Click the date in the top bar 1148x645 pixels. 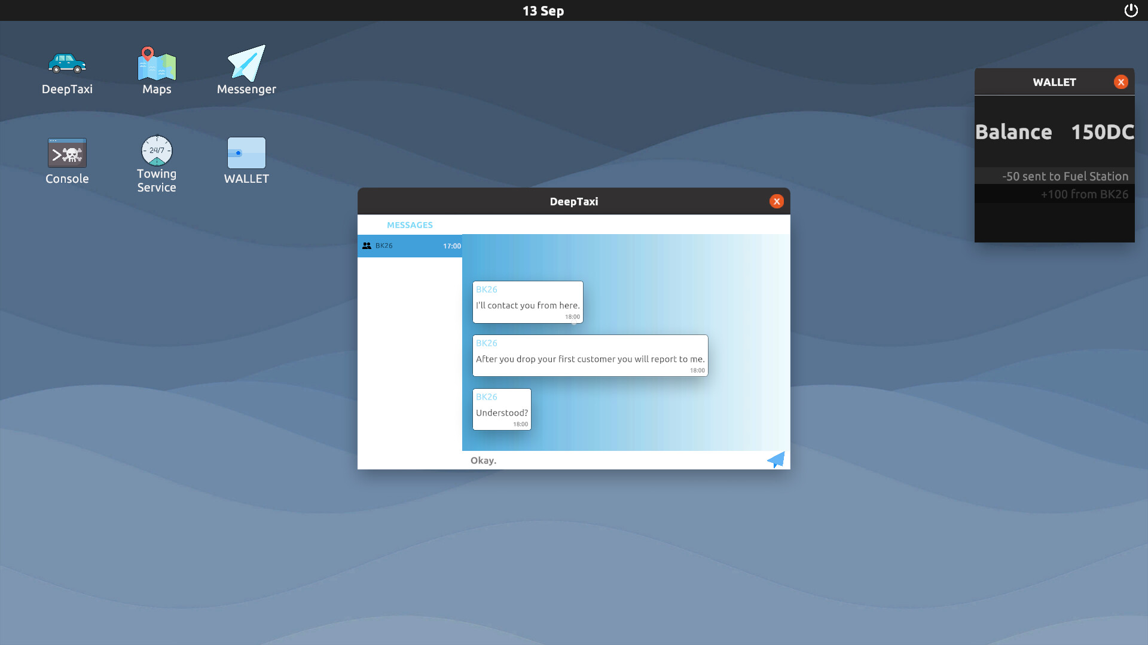(543, 10)
